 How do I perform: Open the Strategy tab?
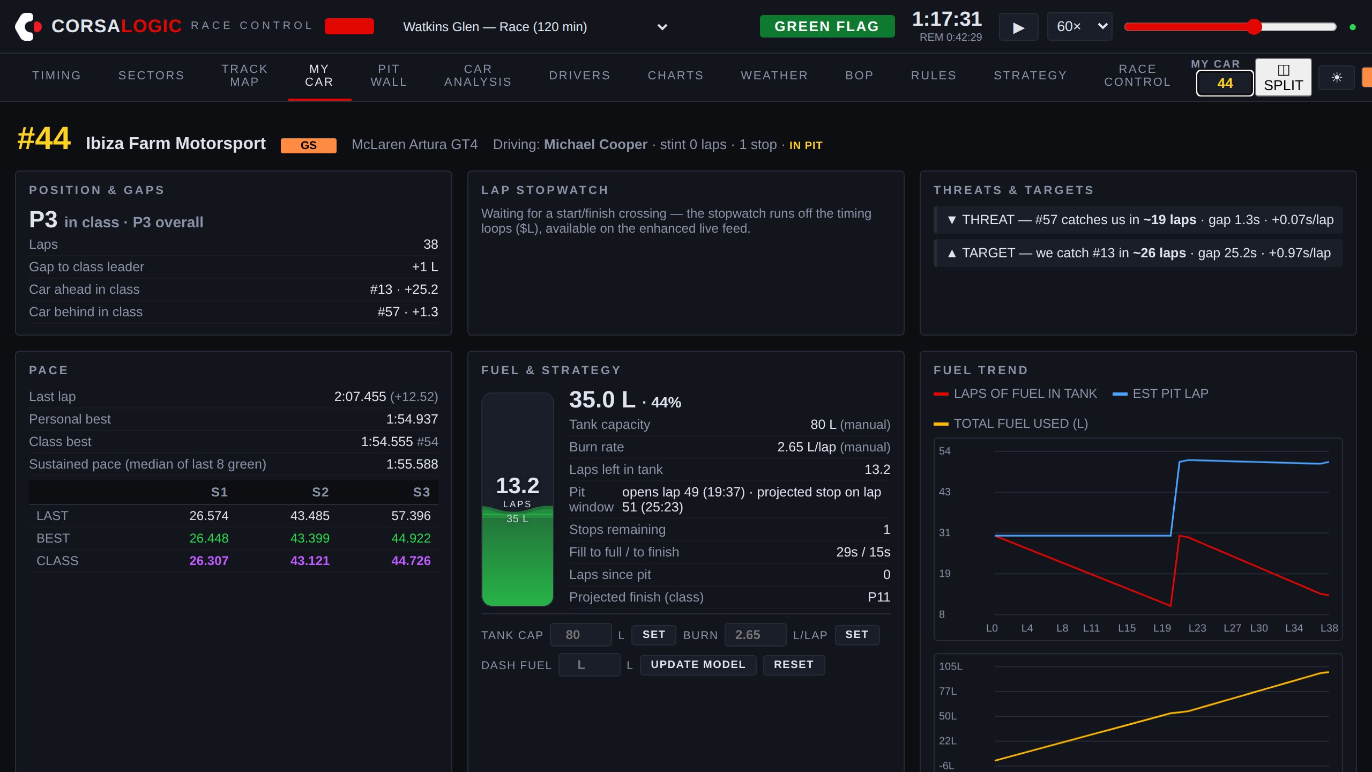1031,76
